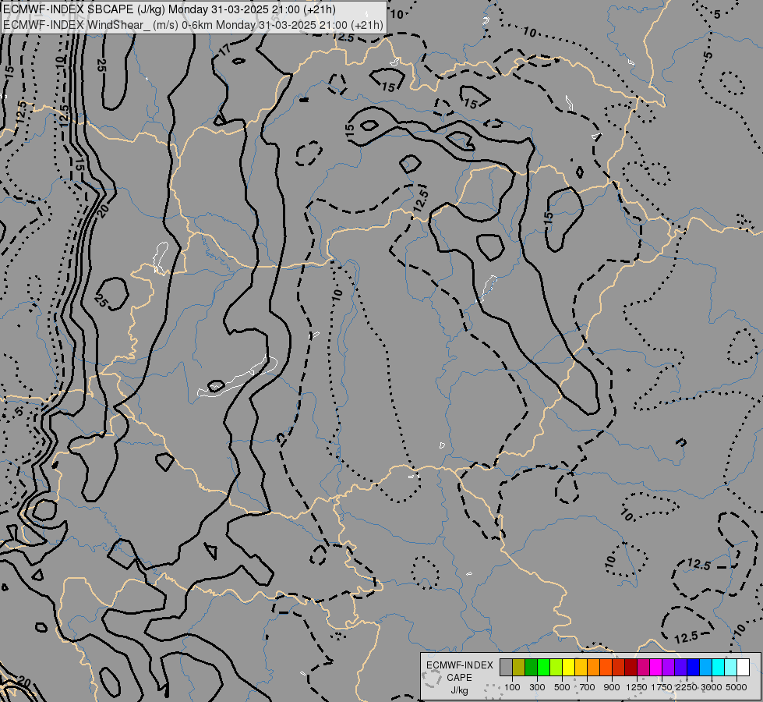
Task: Click 'ECMWF-INDEX' text inside the legend box
Action: (459, 665)
